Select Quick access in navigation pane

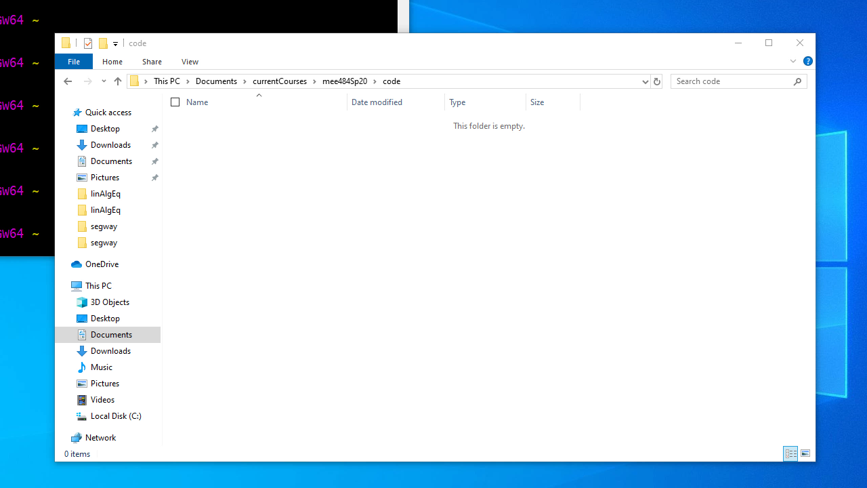tap(108, 113)
